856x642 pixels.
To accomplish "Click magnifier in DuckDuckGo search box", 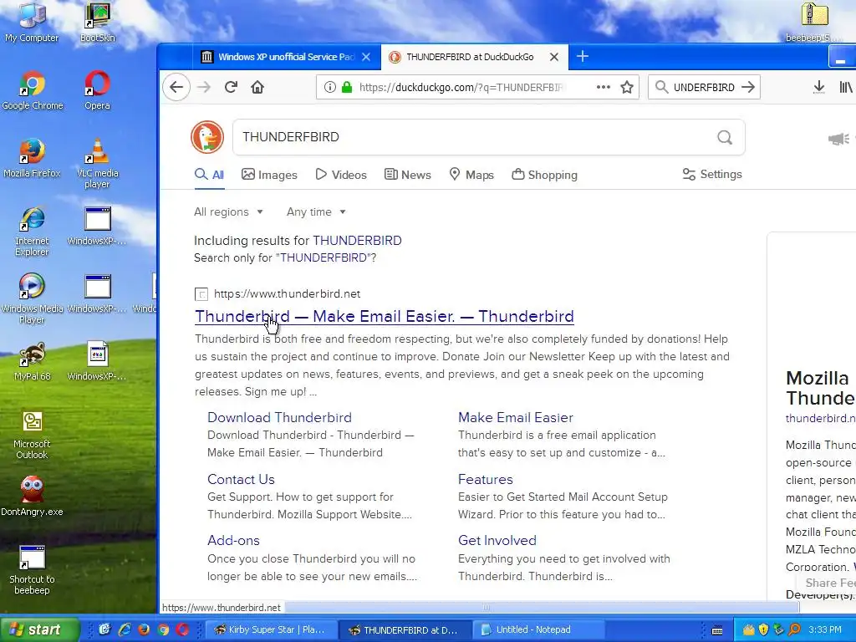I will click(725, 137).
